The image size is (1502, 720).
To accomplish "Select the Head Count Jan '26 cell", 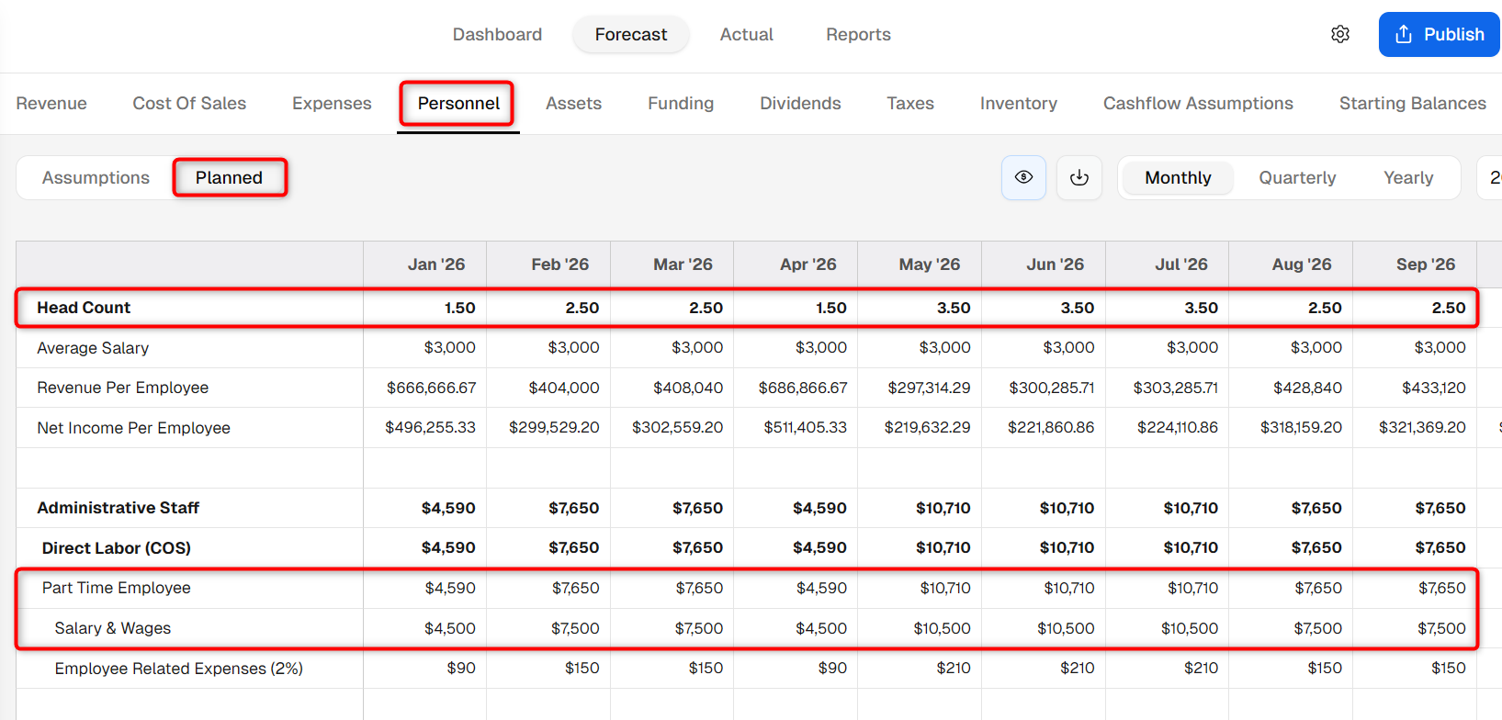I will (x=424, y=308).
